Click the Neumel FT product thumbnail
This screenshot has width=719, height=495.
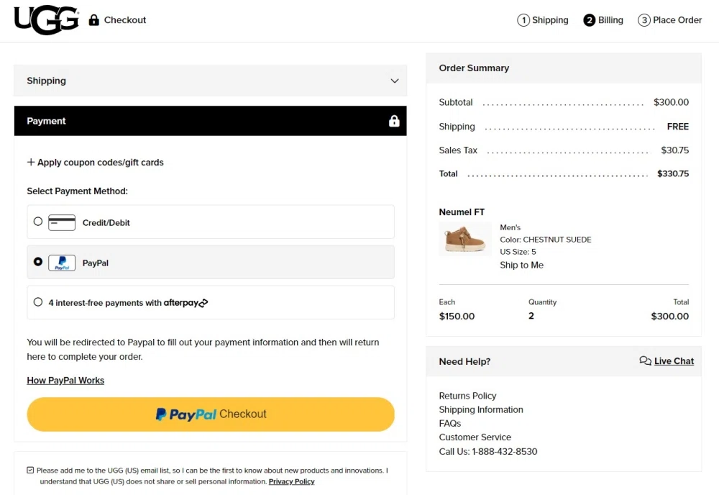pos(464,238)
